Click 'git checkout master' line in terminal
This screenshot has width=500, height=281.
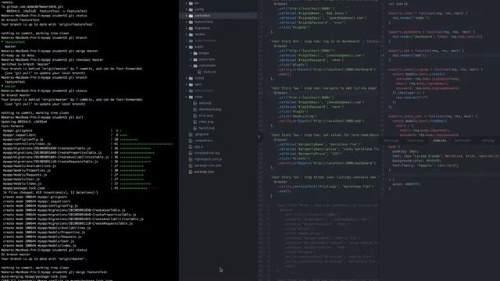52,60
